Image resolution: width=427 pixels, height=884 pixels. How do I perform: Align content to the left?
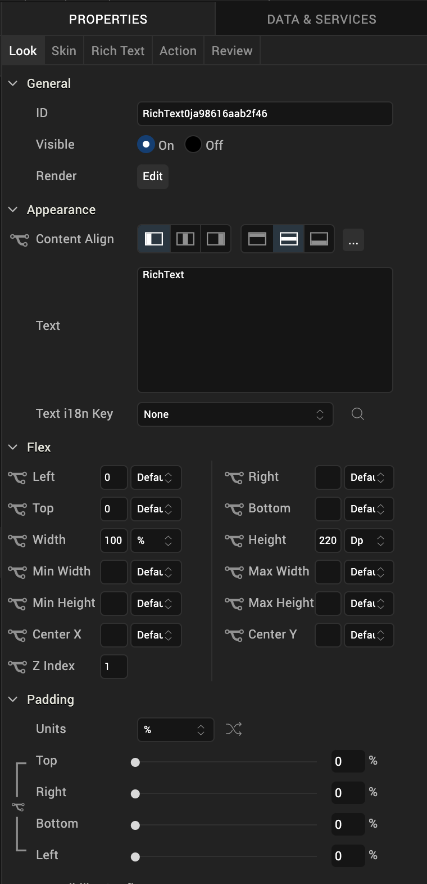pyautogui.click(x=154, y=239)
